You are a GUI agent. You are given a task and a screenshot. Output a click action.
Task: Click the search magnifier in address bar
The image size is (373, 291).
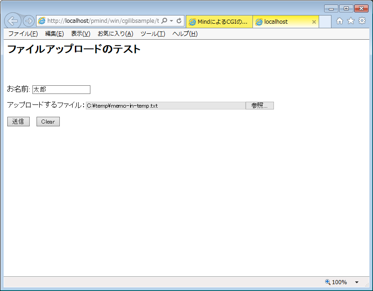[x=164, y=21]
